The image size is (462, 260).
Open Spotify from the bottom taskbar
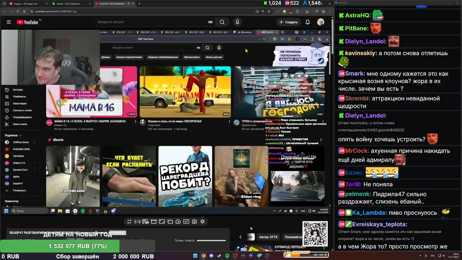(227, 256)
